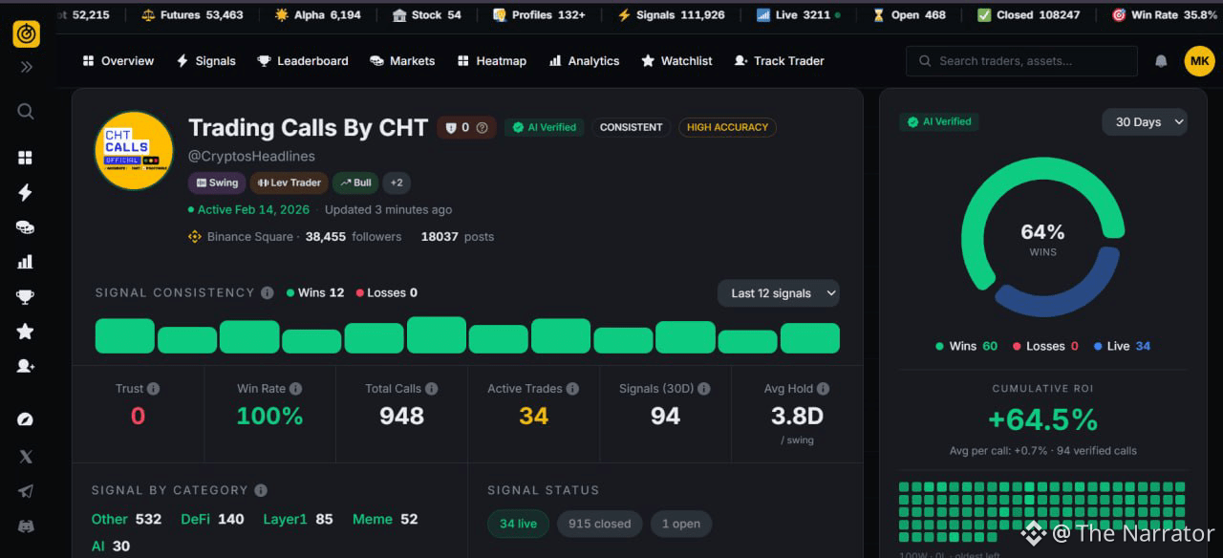Click info icon next to Trust
This screenshot has height=558, width=1223.
154,389
